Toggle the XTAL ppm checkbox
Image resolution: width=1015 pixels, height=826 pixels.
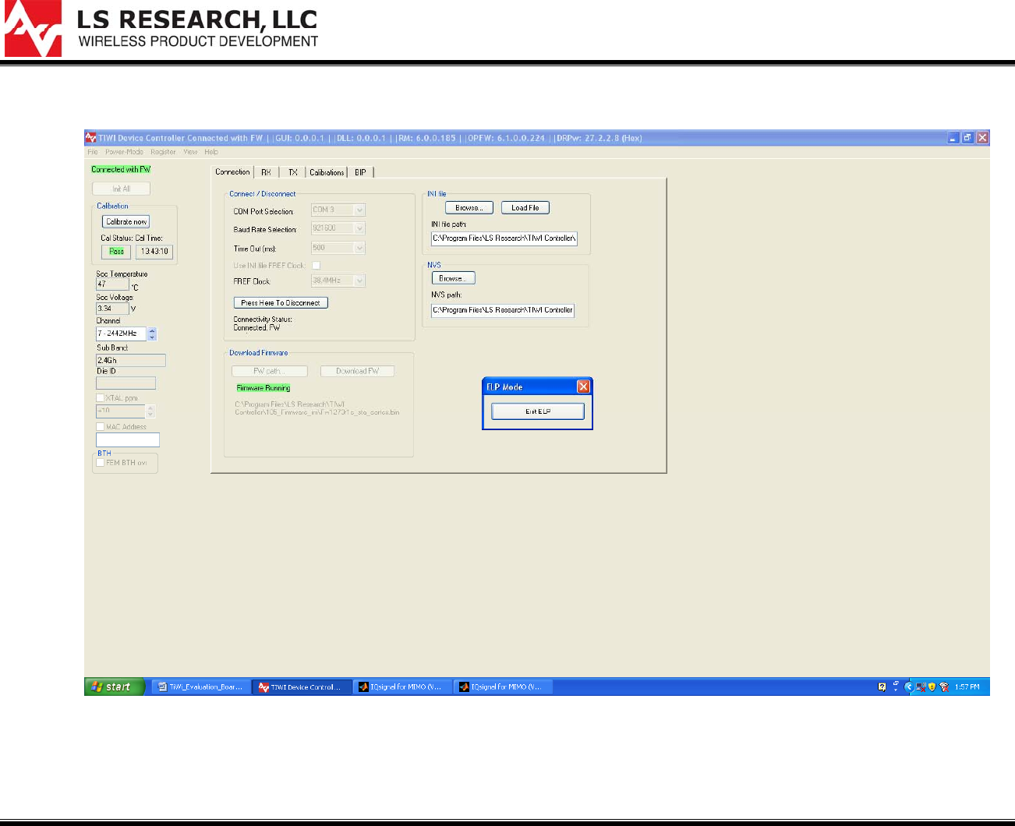click(x=100, y=398)
